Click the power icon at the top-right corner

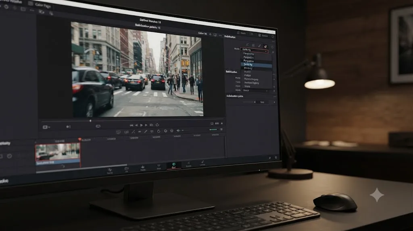273,37
